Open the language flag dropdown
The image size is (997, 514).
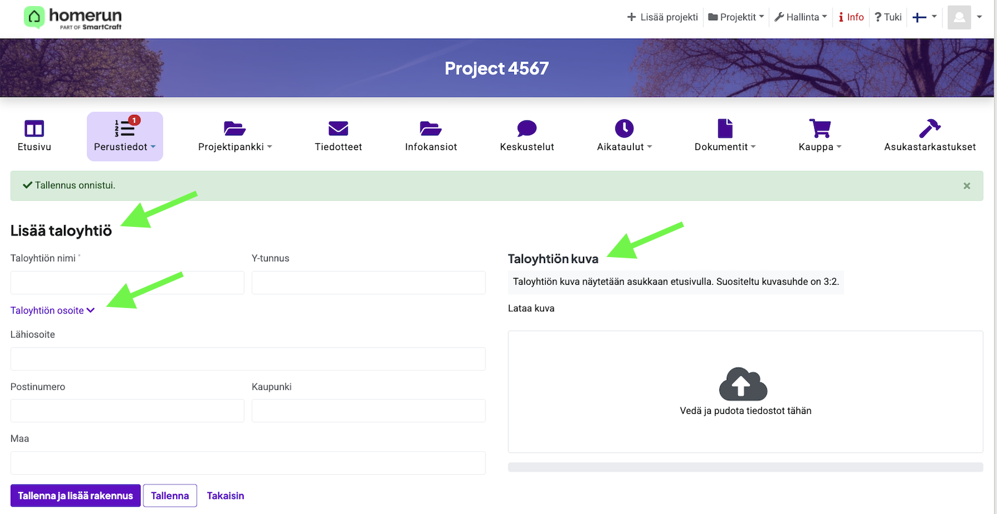point(924,17)
